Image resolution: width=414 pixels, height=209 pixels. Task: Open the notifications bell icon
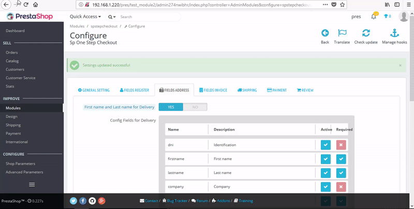pyautogui.click(x=374, y=17)
